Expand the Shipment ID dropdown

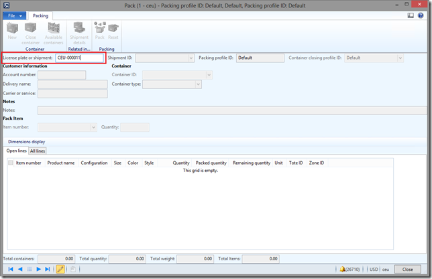point(191,58)
